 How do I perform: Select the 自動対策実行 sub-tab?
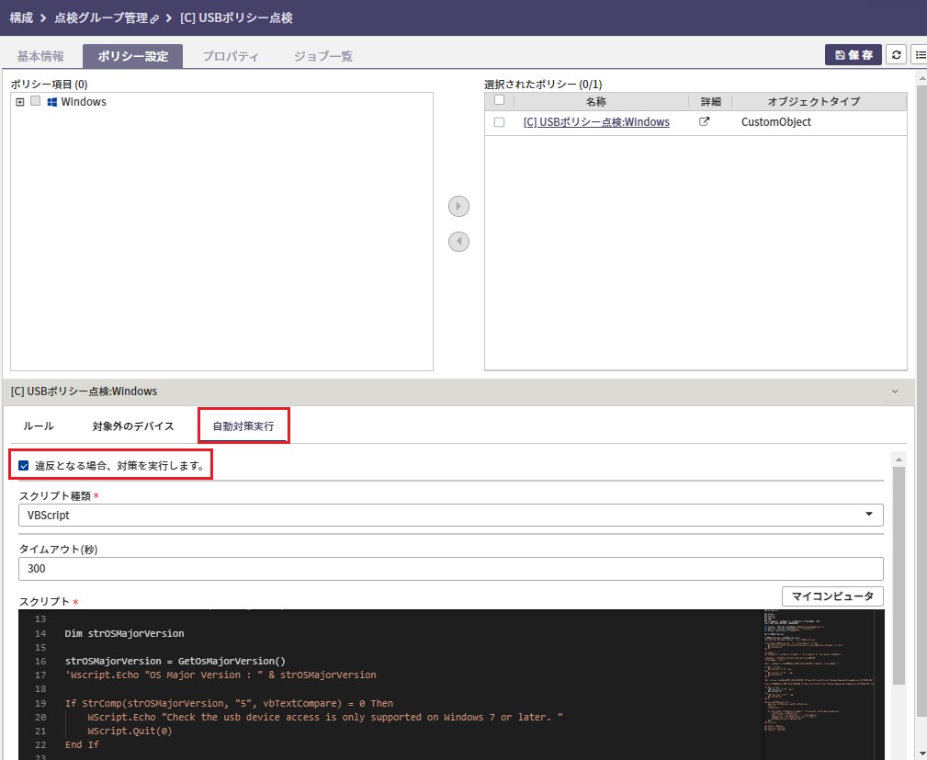(x=243, y=425)
